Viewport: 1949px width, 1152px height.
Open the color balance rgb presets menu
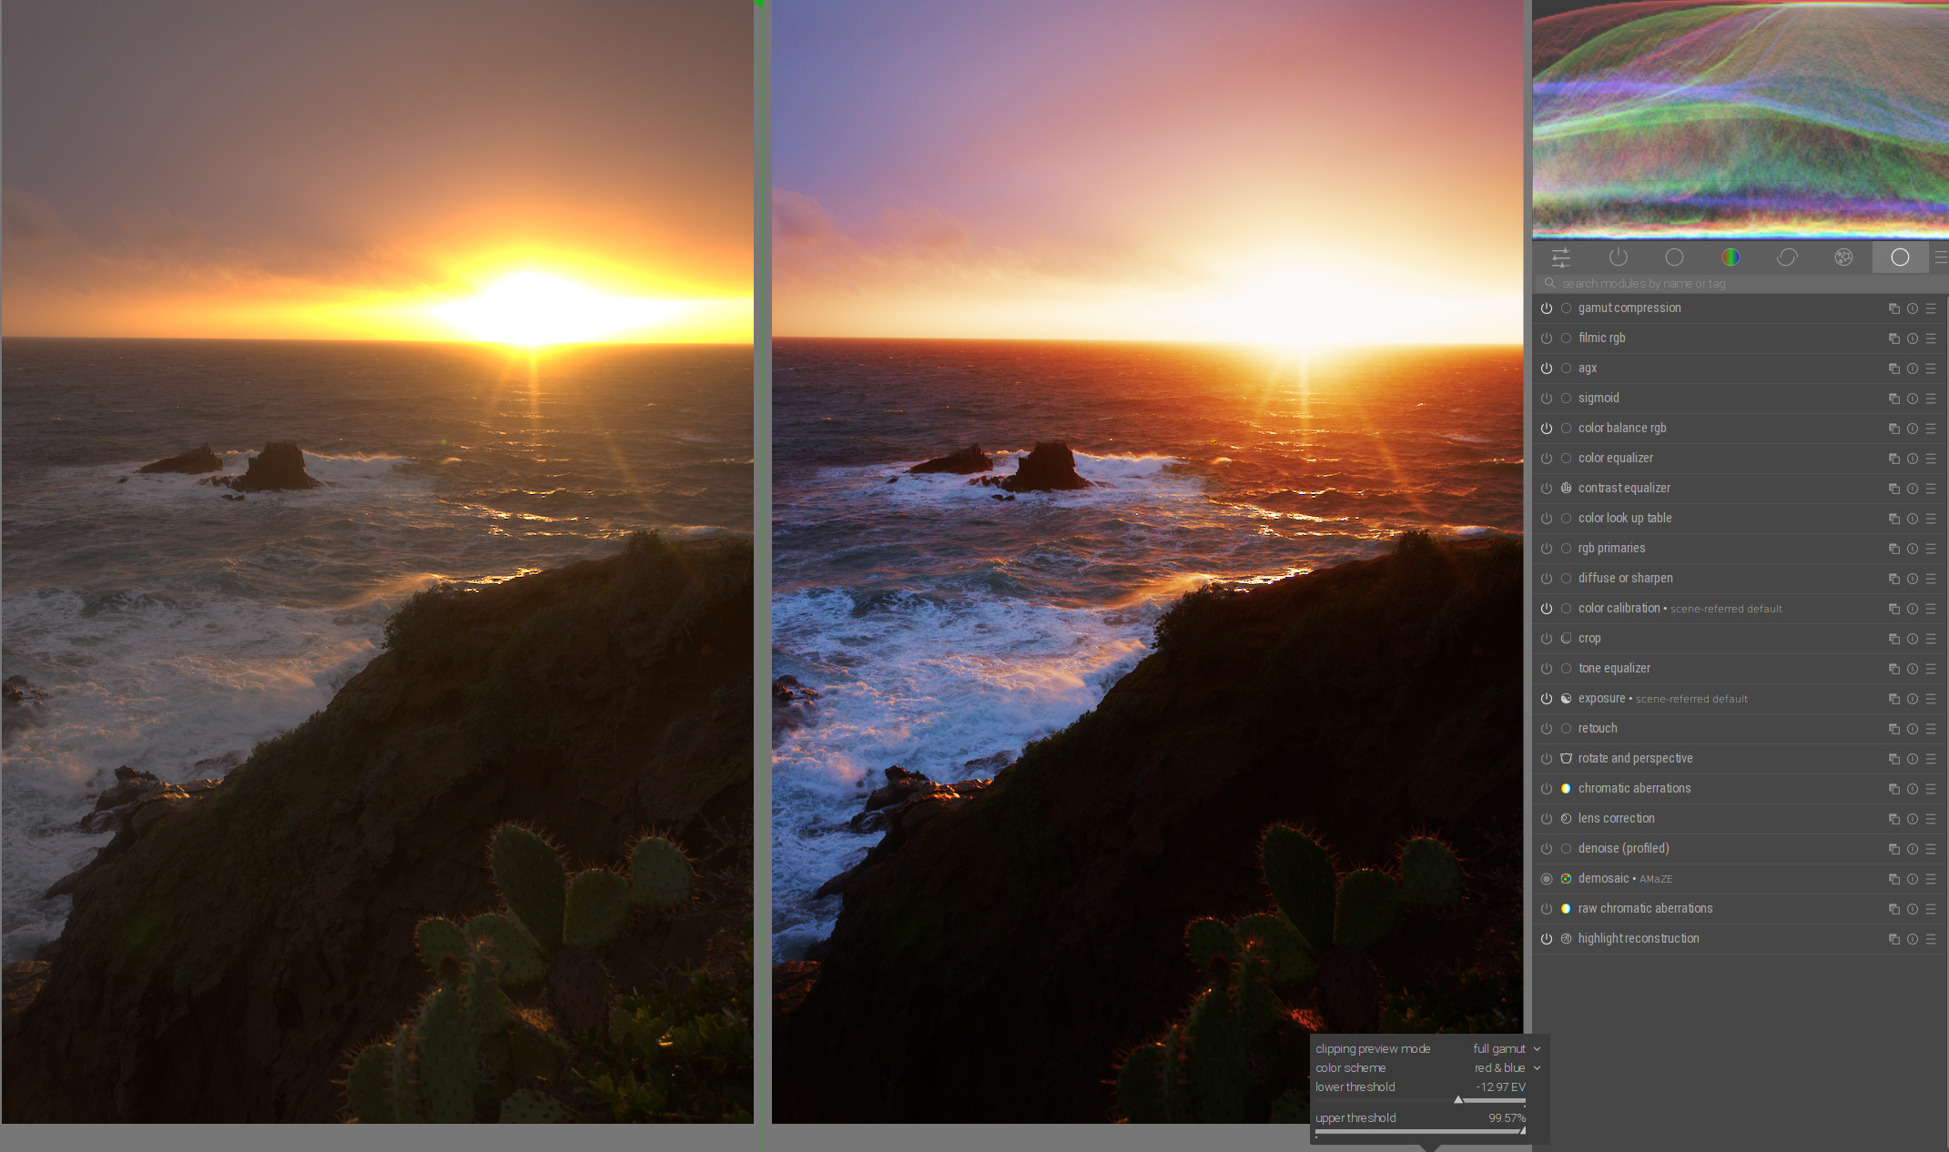click(1931, 429)
